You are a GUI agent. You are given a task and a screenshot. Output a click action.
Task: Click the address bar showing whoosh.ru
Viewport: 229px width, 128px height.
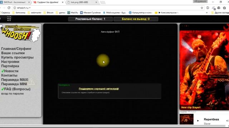pyautogui.click(x=108, y=8)
